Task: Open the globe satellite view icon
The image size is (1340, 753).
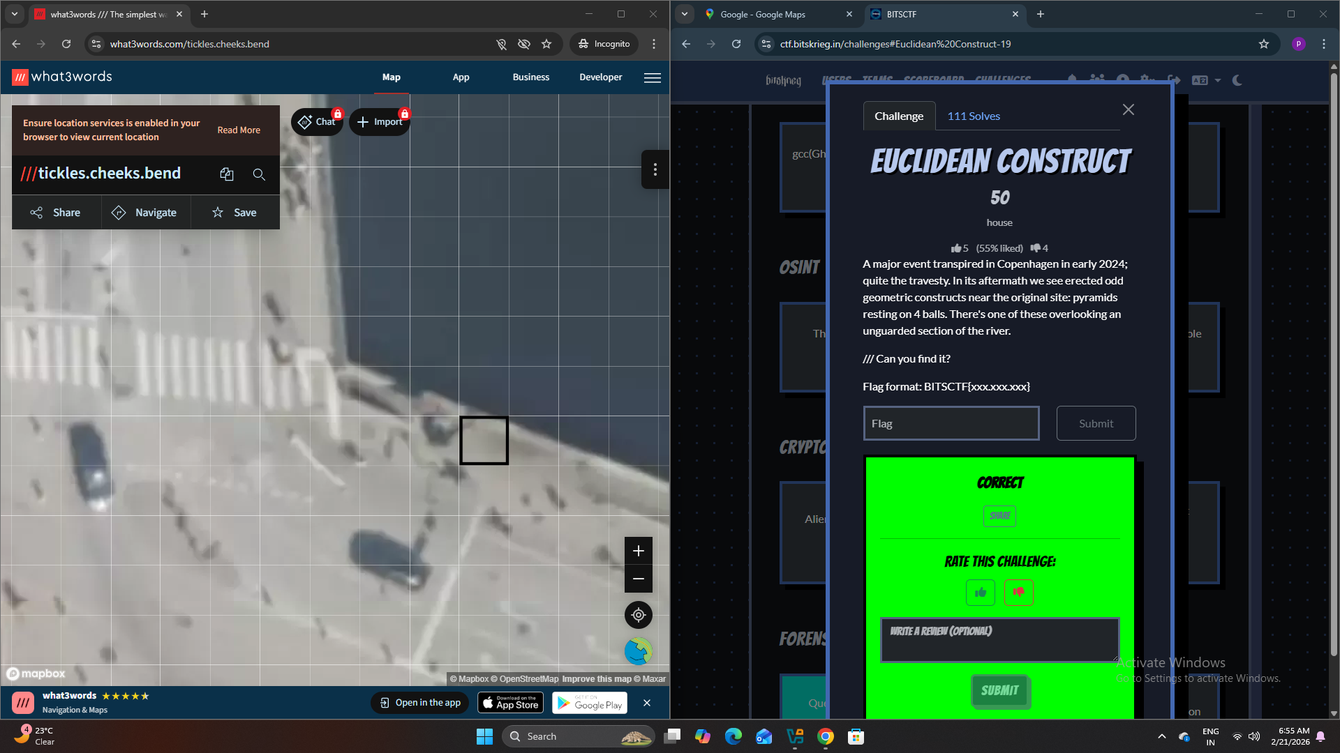Action: pos(638,651)
